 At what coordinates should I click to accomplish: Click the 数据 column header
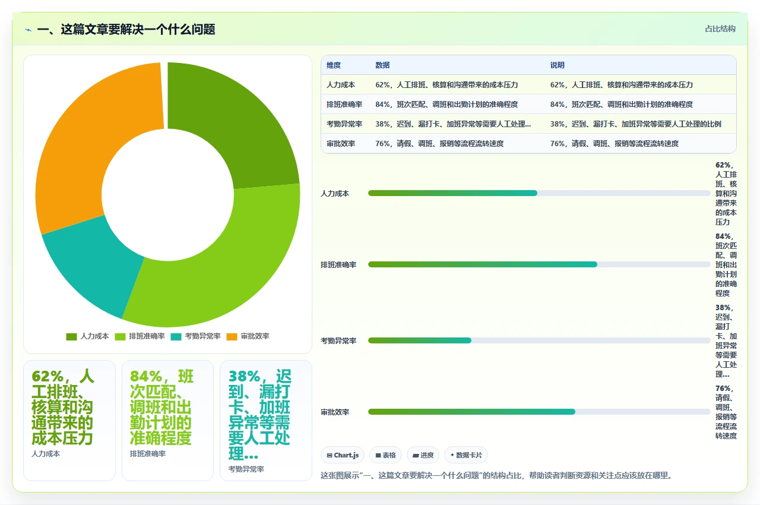(x=382, y=65)
